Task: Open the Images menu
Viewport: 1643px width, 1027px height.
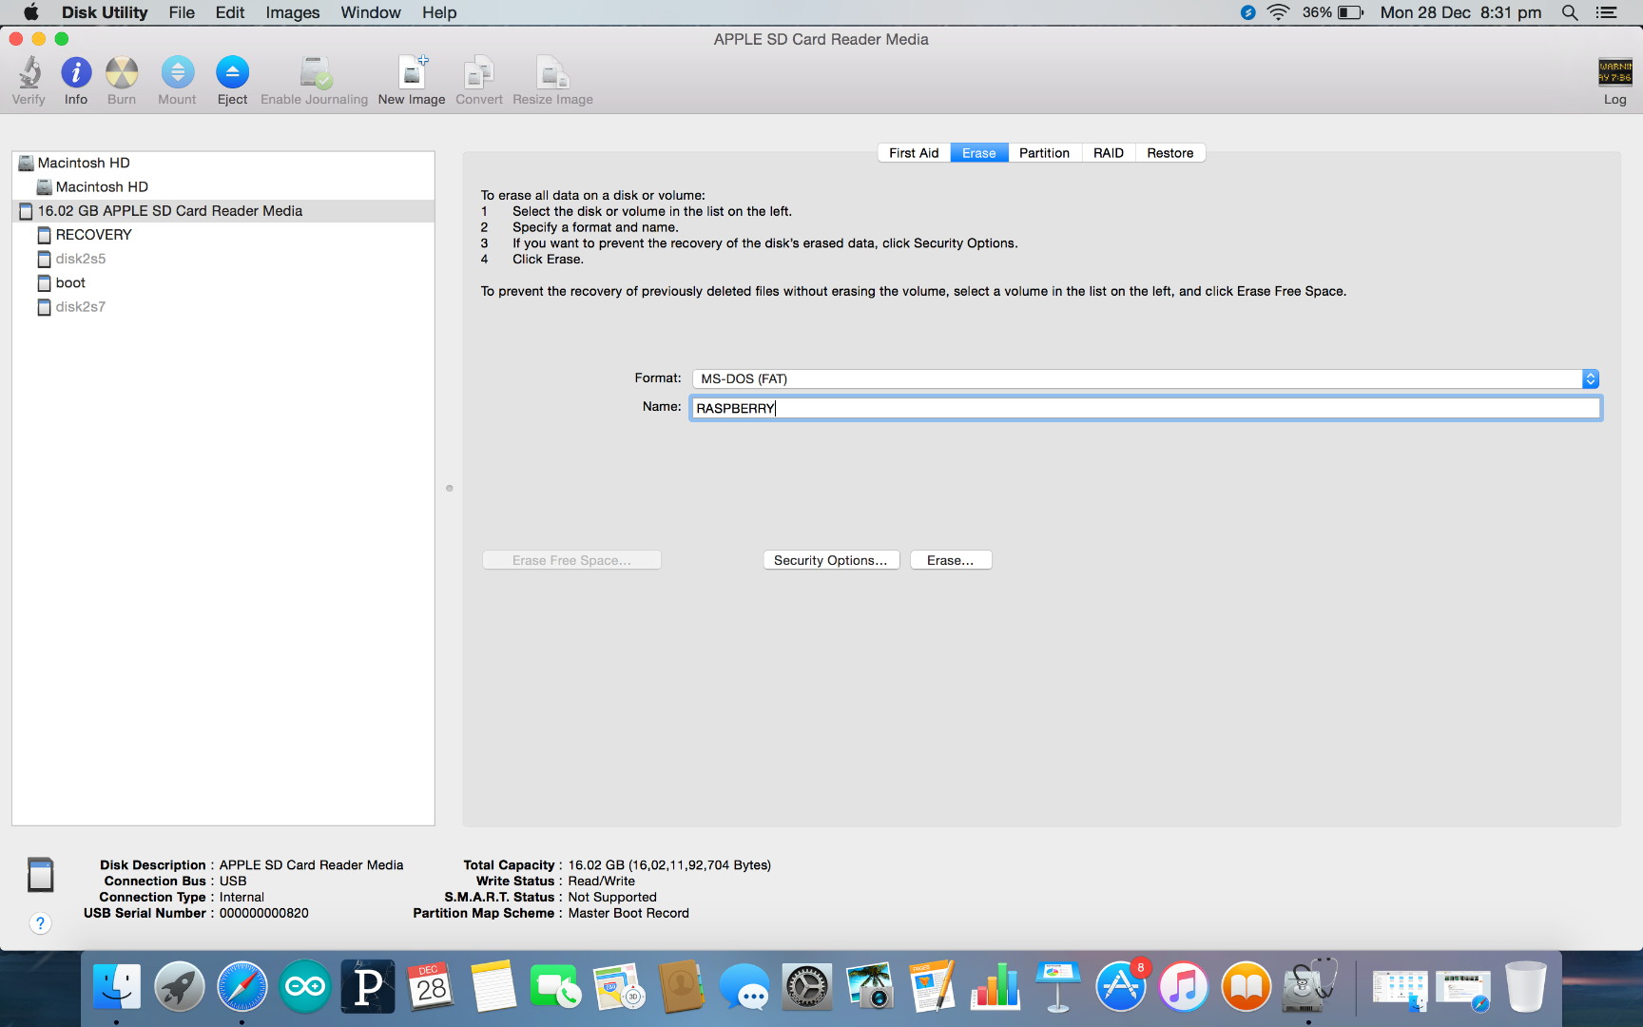Action: click(x=293, y=12)
